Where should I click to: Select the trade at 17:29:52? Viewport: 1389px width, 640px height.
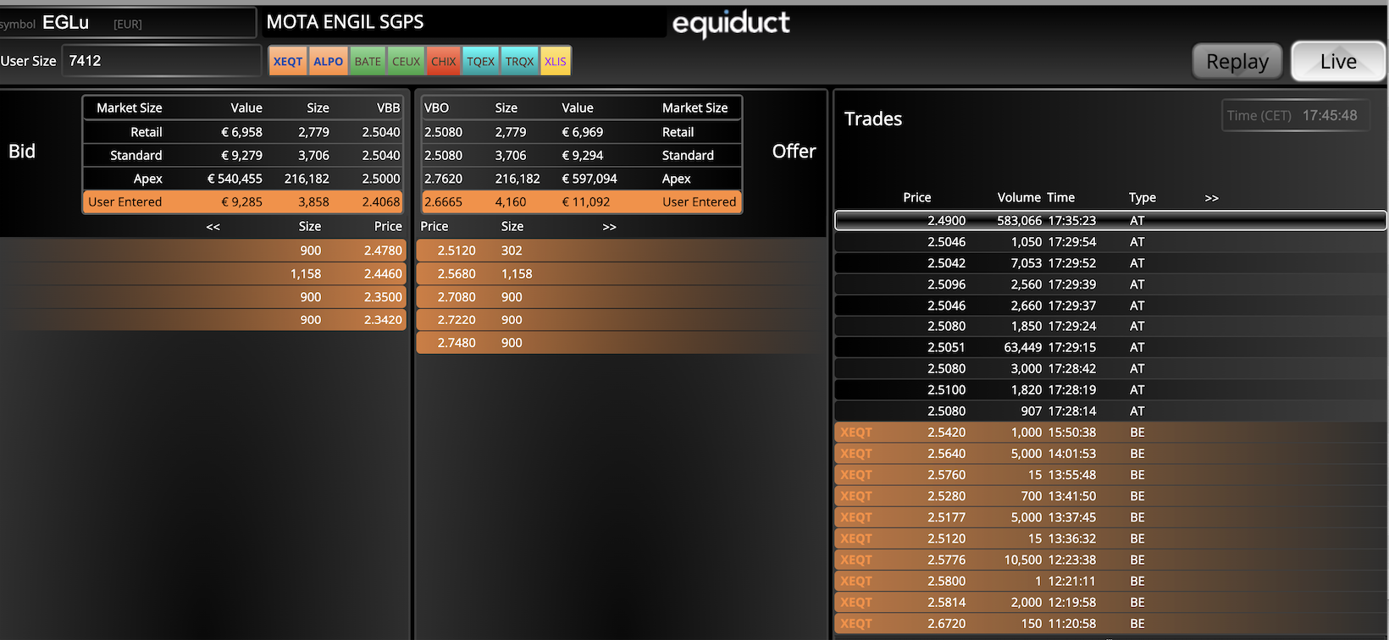coord(1110,263)
